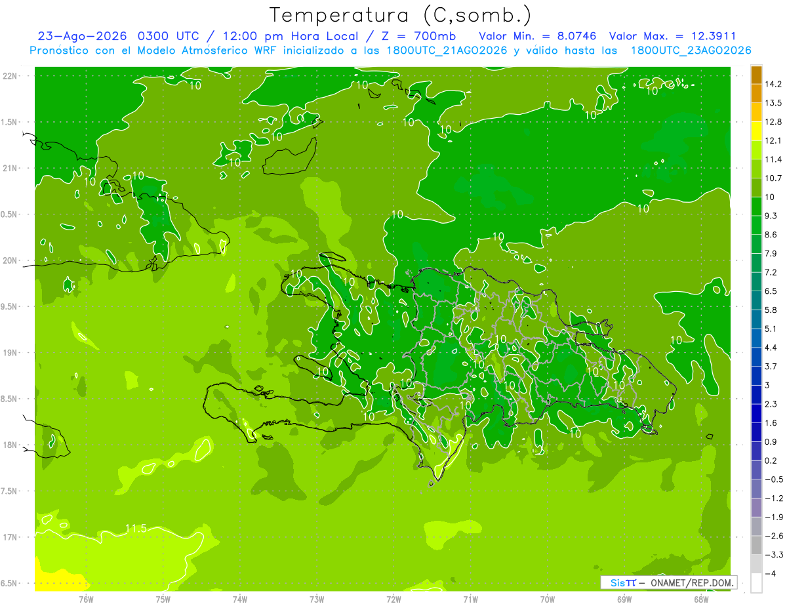Click the '1800UTC_23AGO2026' valid-until time
787x608 pixels.
coord(691,51)
